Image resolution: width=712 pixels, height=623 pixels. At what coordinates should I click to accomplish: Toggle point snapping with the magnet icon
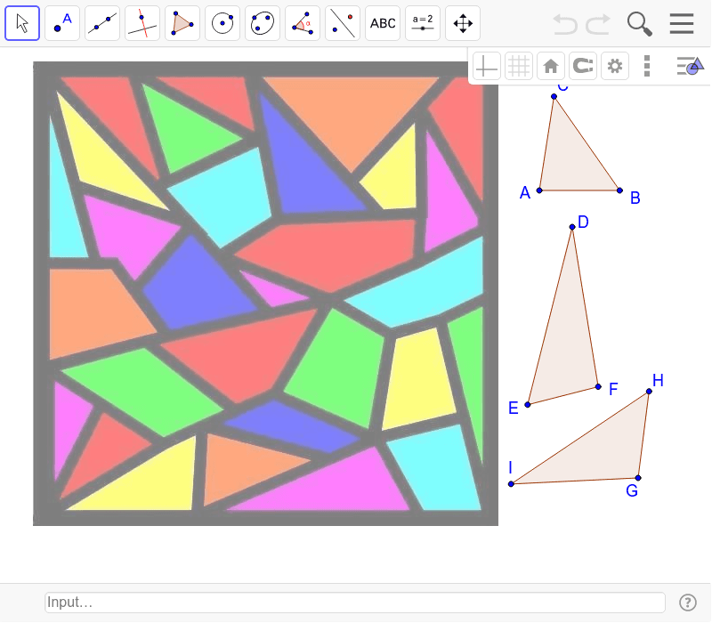click(x=583, y=65)
